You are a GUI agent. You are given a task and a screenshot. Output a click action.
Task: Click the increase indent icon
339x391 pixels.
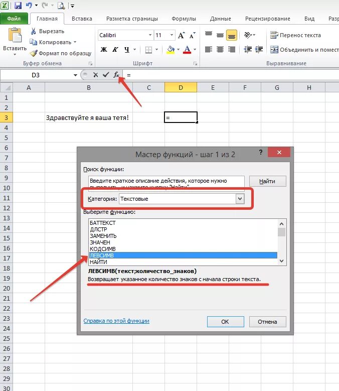coord(259,49)
